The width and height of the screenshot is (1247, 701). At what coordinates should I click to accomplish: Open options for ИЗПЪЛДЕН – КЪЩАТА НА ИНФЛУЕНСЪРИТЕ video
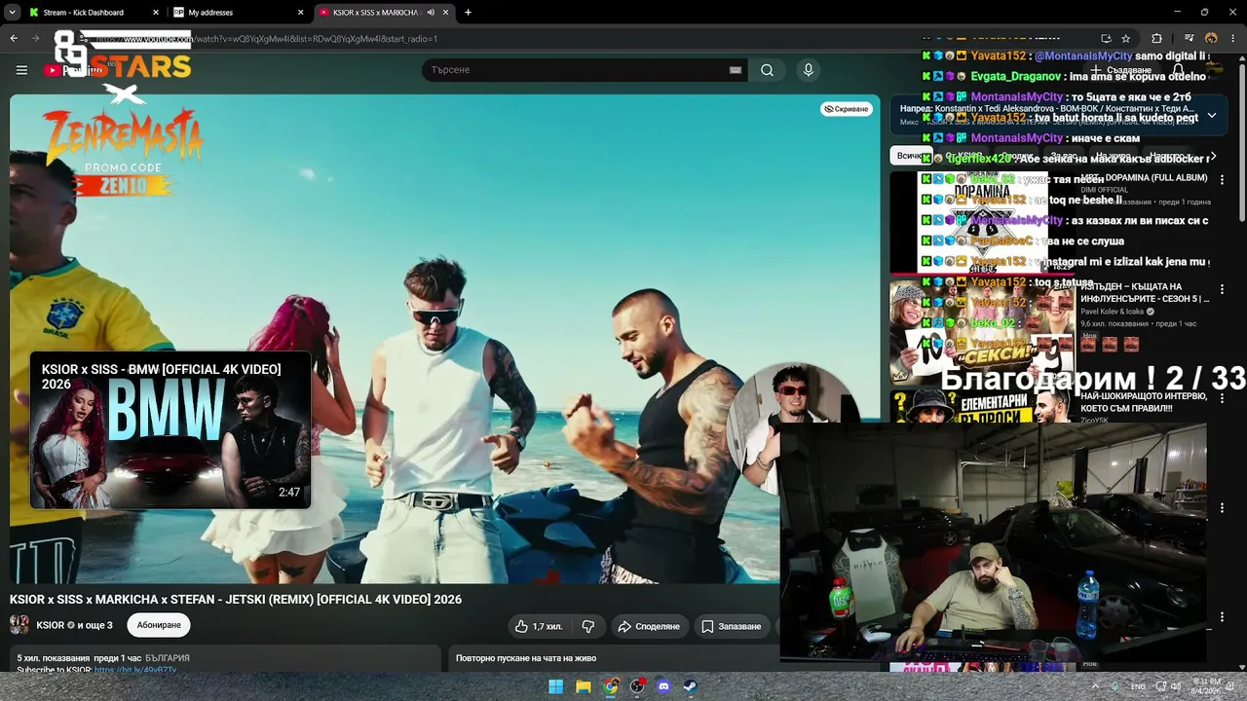coord(1222,289)
